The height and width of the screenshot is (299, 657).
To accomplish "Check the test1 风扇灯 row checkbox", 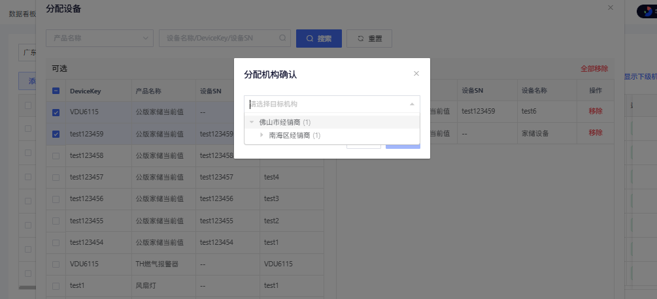I will pos(56,285).
